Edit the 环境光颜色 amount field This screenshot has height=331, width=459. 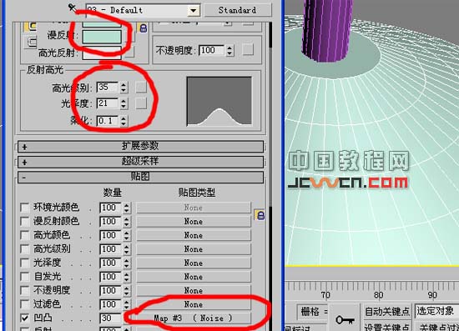point(110,208)
